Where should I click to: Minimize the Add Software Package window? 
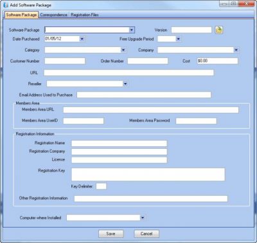click(x=225, y=4)
